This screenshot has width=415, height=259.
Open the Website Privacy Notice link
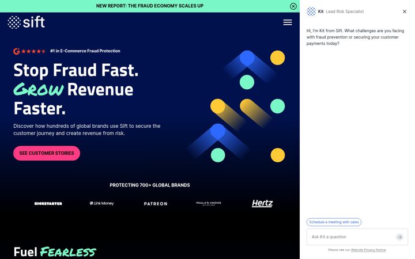[368, 250]
